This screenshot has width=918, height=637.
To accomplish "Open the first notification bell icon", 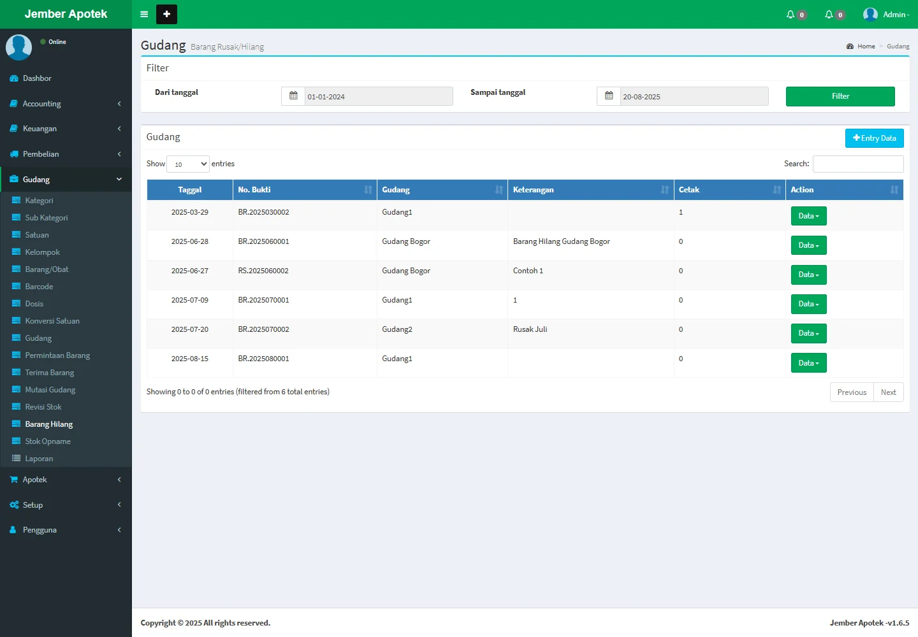I will coord(791,14).
